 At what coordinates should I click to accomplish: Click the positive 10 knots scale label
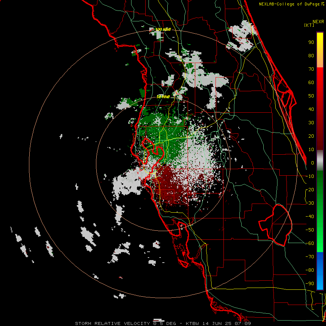pos(311,150)
